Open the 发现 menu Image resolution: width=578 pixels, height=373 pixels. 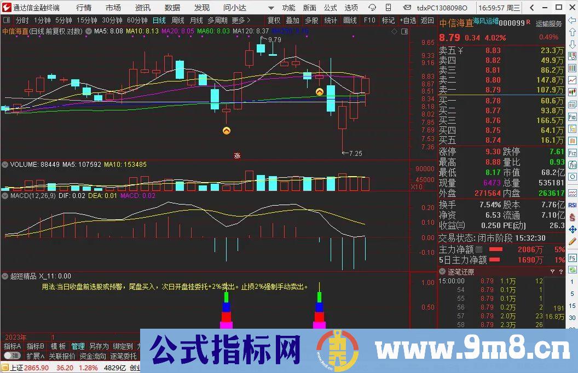pos(201,7)
